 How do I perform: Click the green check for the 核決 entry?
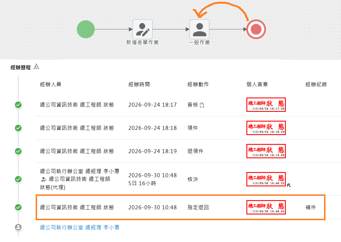click(18, 179)
